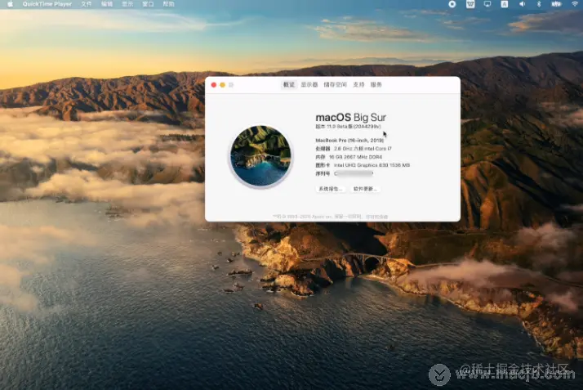
Task: Click the Bluetooth icon
Action: click(x=539, y=4)
